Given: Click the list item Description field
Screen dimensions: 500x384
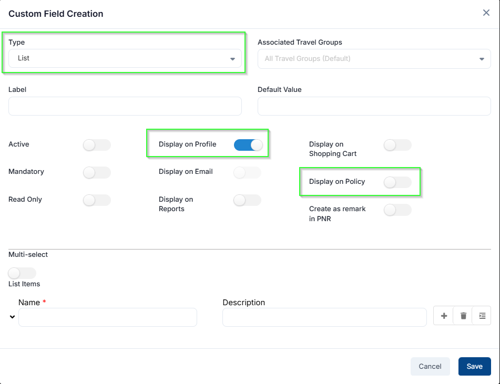Looking at the screenshot, I should click(x=324, y=317).
